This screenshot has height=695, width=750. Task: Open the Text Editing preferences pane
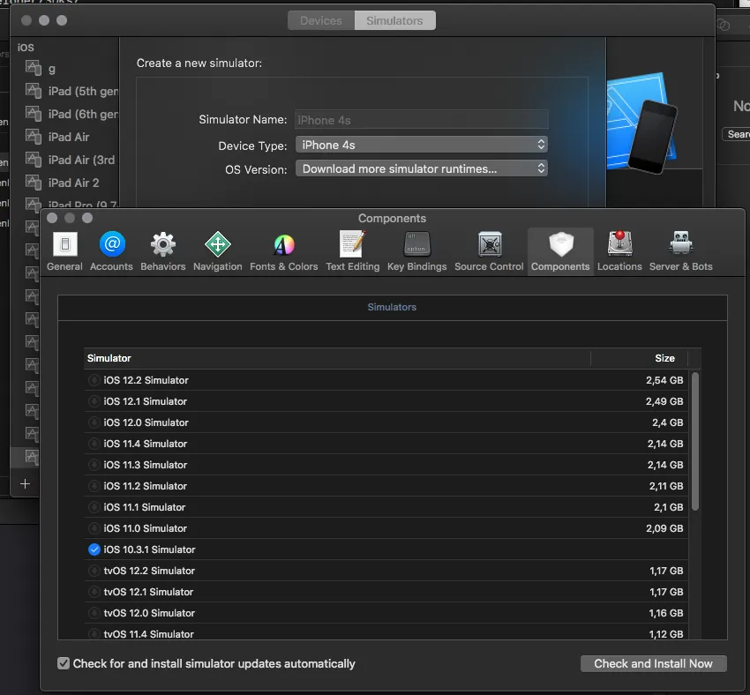pos(353,251)
